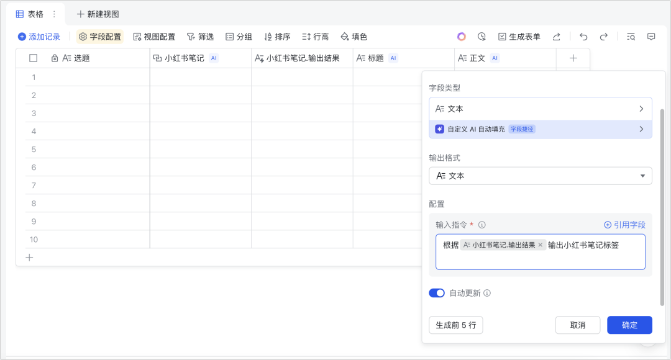Select row number 5
This screenshot has height=360, width=671.
point(34,149)
